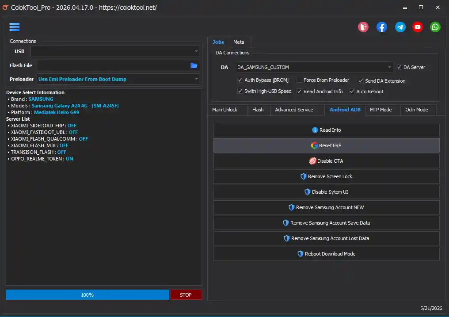Maximize the ColokTool_Pro window
449x317 pixels.
coord(421,8)
